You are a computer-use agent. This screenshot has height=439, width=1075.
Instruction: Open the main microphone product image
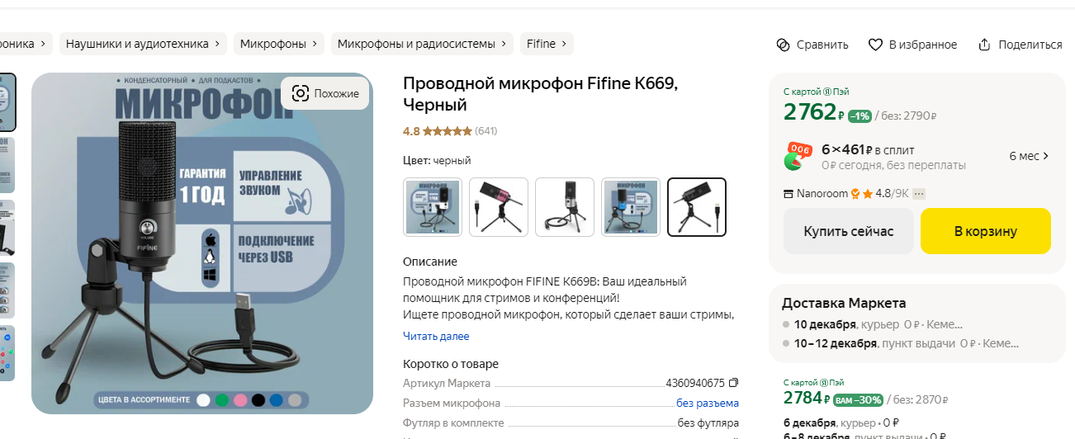pyautogui.click(x=202, y=243)
